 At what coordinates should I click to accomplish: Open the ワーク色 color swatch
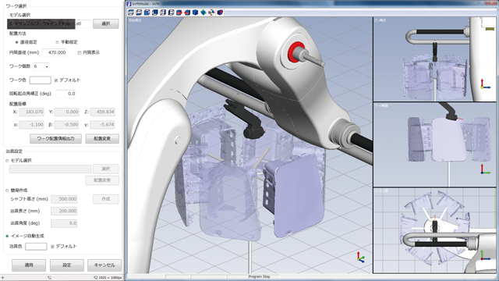[40, 80]
